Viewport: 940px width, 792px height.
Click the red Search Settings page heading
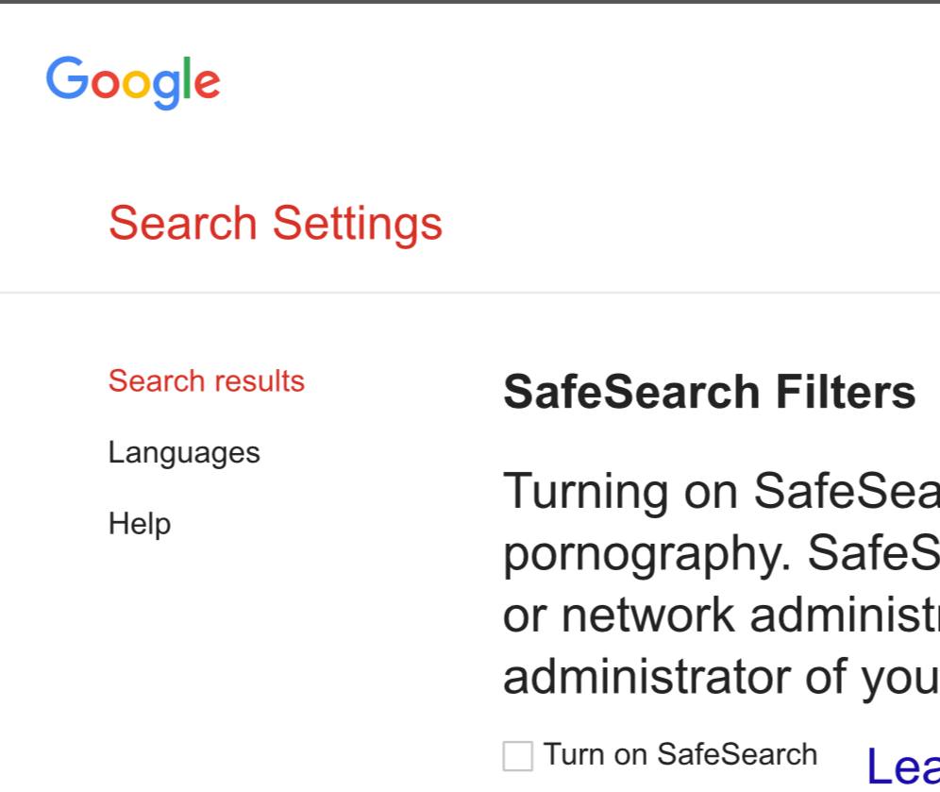click(x=276, y=224)
